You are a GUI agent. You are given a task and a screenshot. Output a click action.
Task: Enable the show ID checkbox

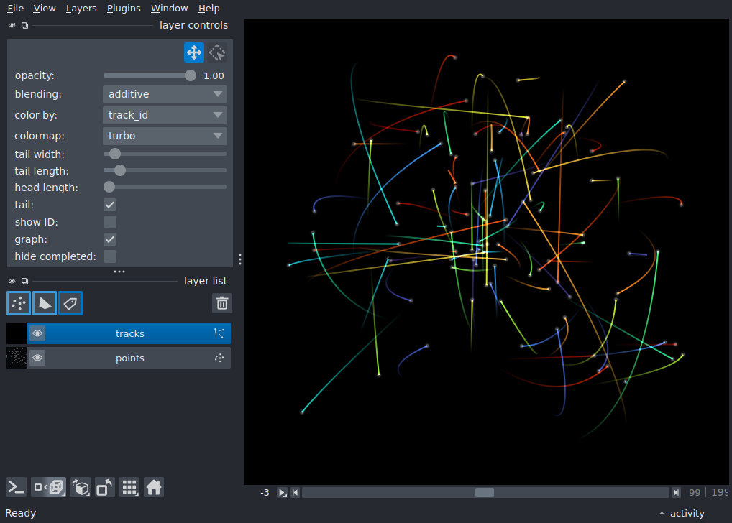pos(110,222)
